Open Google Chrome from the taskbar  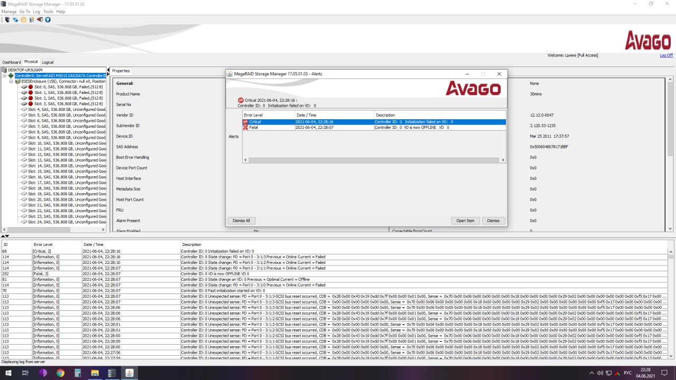pos(60,373)
